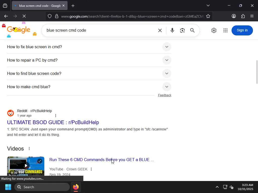Open the Extensions puzzle icon
Screen dimensions: 258x193
coord(243,16)
